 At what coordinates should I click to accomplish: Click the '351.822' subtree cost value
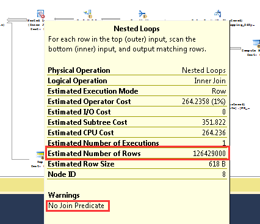pyautogui.click(x=214, y=122)
